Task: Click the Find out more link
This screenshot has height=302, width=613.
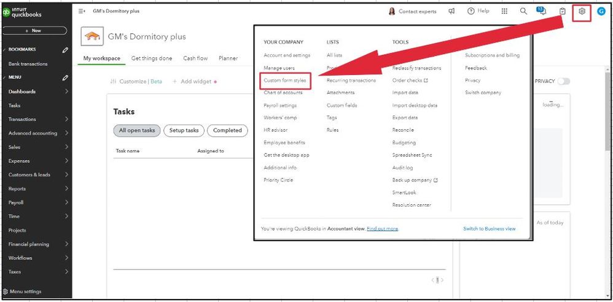Action: 382,229
